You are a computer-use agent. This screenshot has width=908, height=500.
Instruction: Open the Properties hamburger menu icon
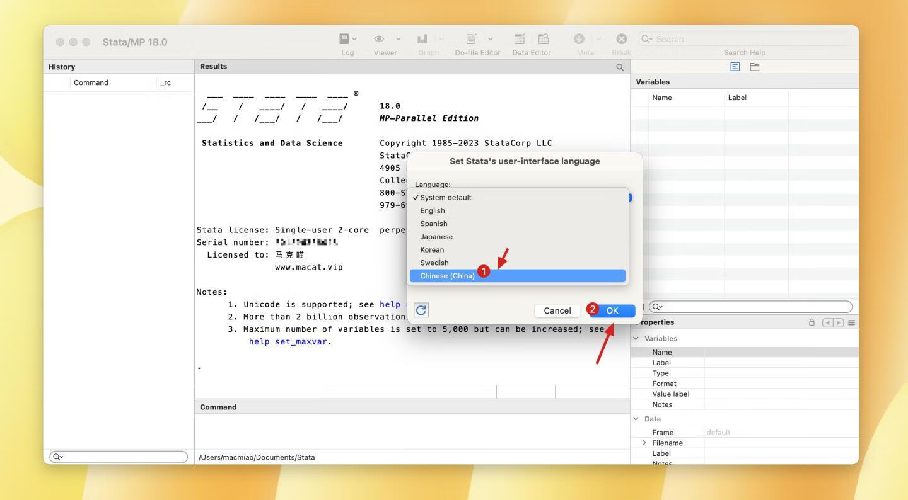[852, 322]
